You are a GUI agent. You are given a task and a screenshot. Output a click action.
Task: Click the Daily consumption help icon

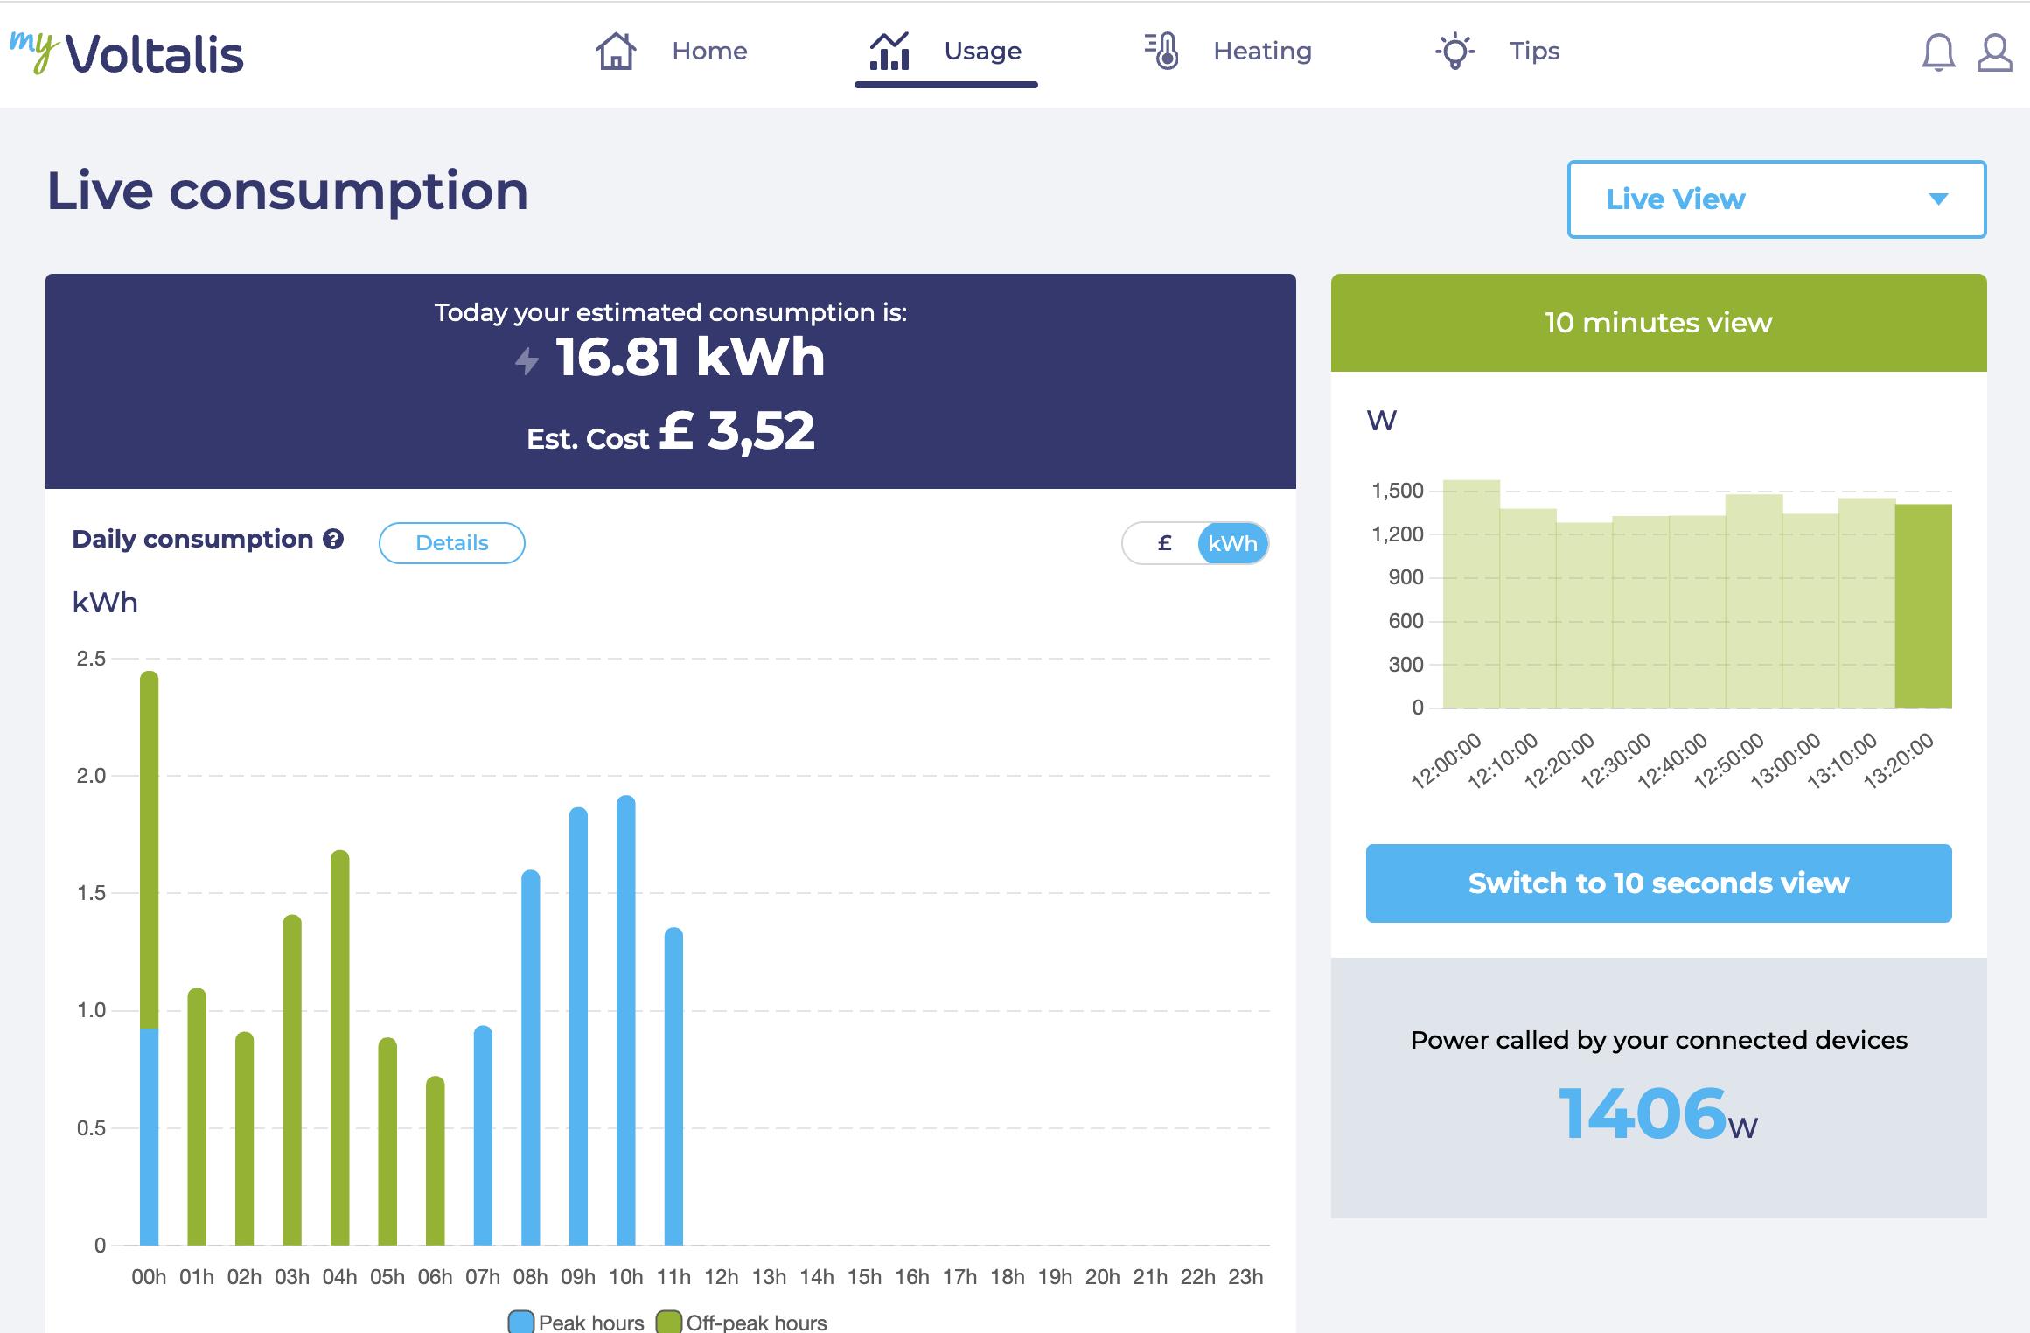[333, 539]
